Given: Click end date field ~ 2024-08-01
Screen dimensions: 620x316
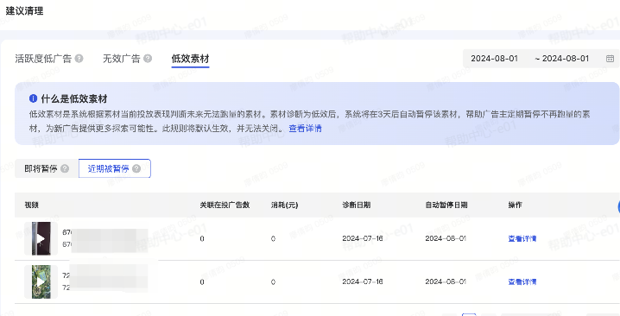Looking at the screenshot, I should point(562,59).
